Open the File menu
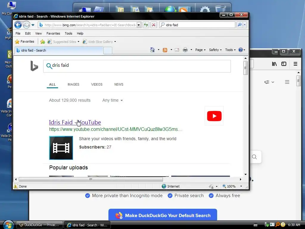 (18, 33)
